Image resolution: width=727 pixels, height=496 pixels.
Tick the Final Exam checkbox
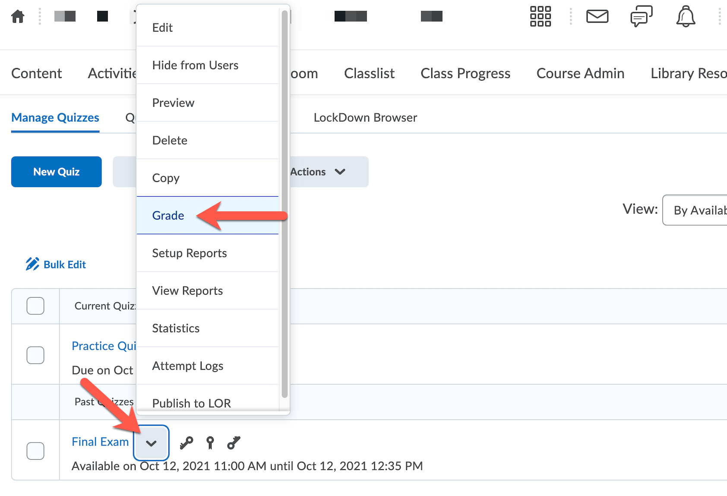[x=35, y=451]
